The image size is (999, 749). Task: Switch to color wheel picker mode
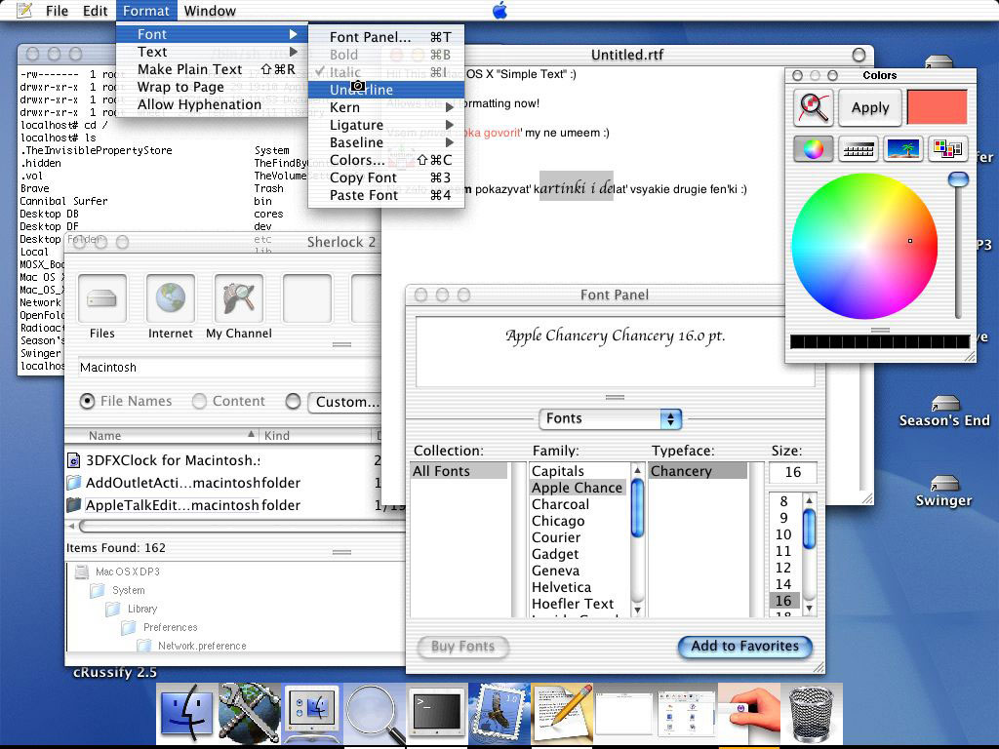tap(813, 149)
